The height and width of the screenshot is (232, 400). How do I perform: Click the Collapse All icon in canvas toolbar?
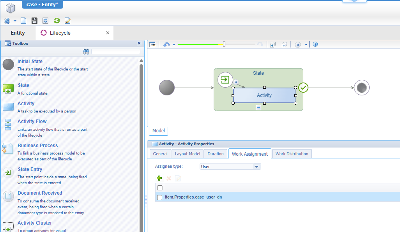coord(284,45)
